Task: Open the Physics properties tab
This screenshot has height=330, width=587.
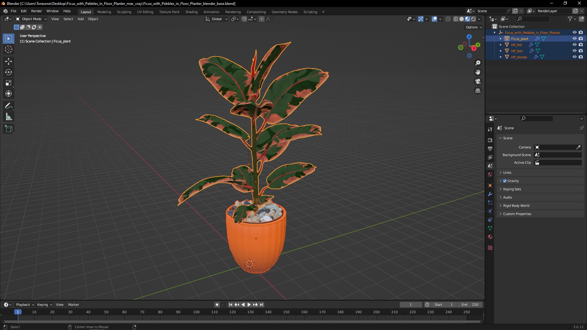Action: click(490, 211)
